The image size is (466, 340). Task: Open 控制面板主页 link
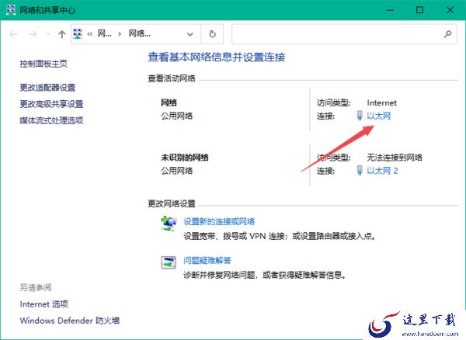pos(43,64)
